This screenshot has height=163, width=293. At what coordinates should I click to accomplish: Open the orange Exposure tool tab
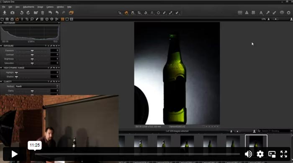tap(17, 19)
